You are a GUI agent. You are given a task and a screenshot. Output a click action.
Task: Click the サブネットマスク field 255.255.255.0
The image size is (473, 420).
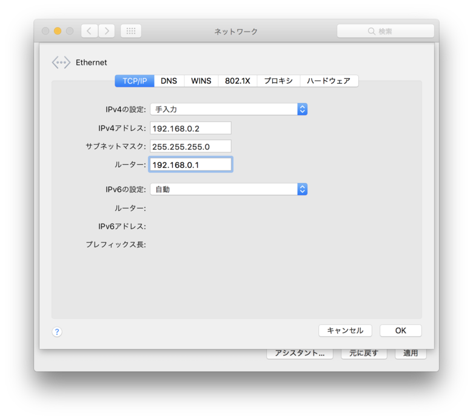190,147
